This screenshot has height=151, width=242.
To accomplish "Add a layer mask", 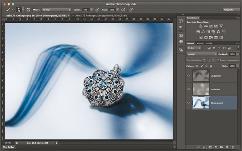I will tap(210, 147).
